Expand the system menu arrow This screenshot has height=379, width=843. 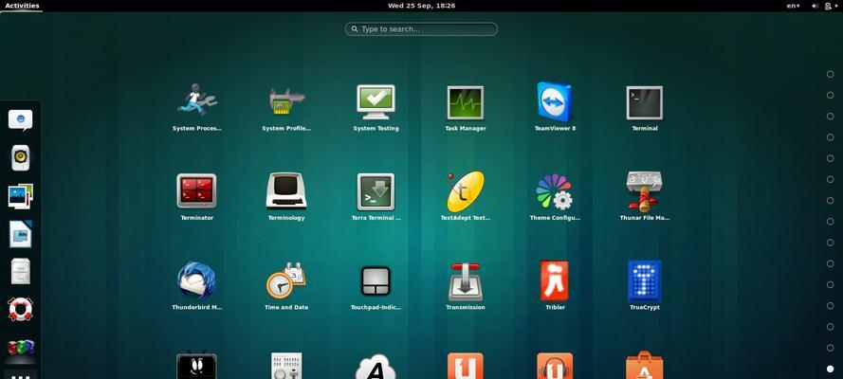[836, 6]
